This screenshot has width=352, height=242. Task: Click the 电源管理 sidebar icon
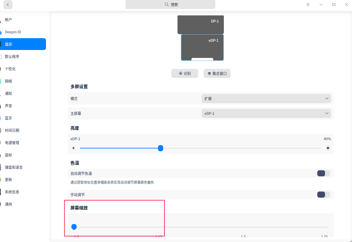coord(1,143)
